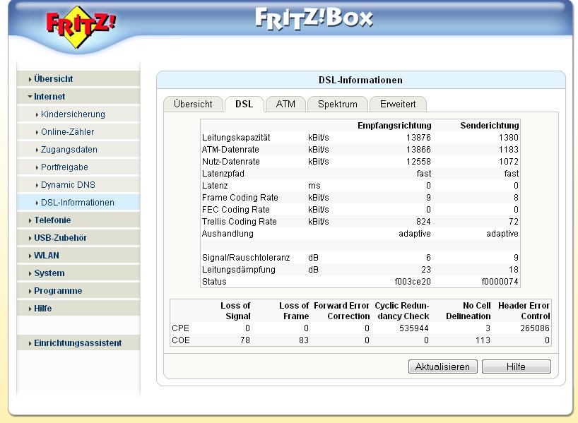Click the Cyclic Redundancy Check header
578x423 pixels.
[x=402, y=311]
